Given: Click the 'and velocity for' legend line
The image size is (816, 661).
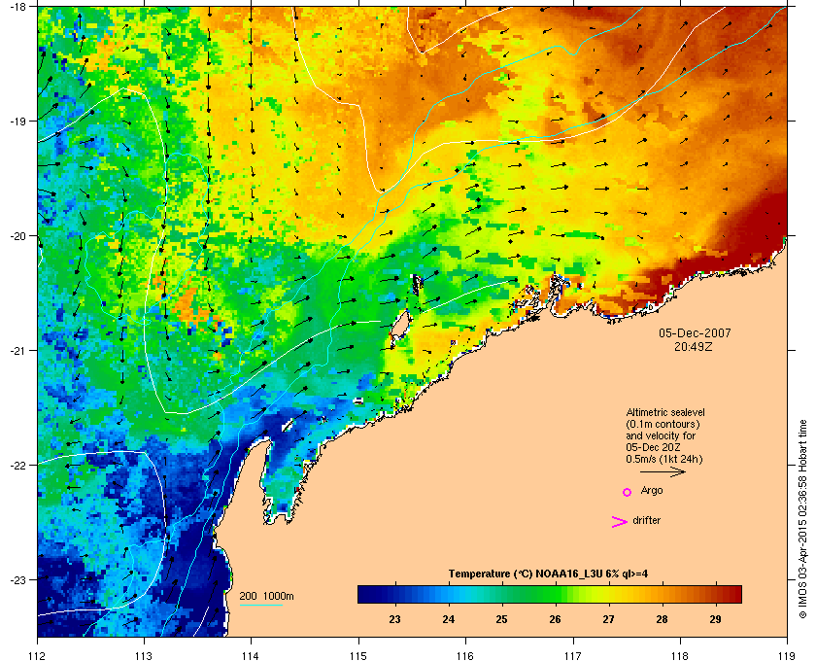Looking at the screenshot, I should coord(661,435).
